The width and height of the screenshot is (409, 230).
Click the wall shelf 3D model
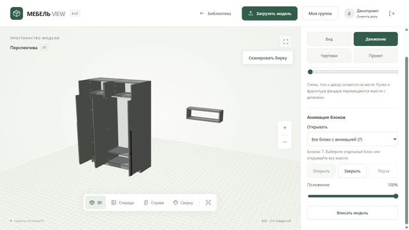pyautogui.click(x=204, y=114)
